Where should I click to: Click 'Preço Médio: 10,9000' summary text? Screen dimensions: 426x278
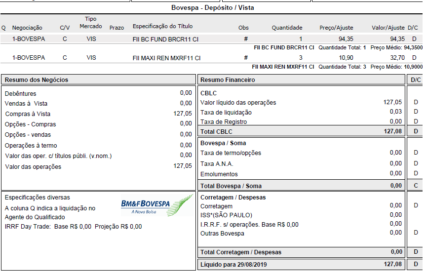[x=396, y=67]
